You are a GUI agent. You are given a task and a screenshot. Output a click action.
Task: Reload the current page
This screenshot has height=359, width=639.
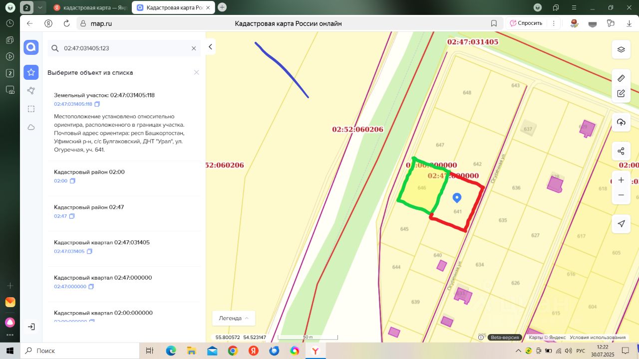(66, 23)
